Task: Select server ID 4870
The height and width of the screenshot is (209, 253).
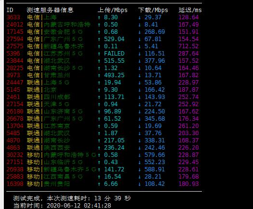Action: pyautogui.click(x=13, y=140)
